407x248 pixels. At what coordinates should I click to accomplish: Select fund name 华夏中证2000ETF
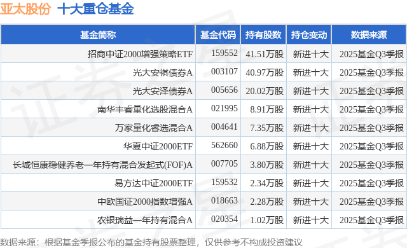click(158, 146)
